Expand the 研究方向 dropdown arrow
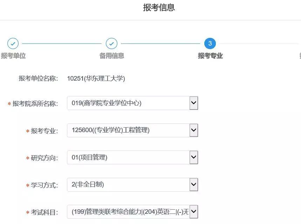This screenshot has width=301, height=224. coord(193,157)
